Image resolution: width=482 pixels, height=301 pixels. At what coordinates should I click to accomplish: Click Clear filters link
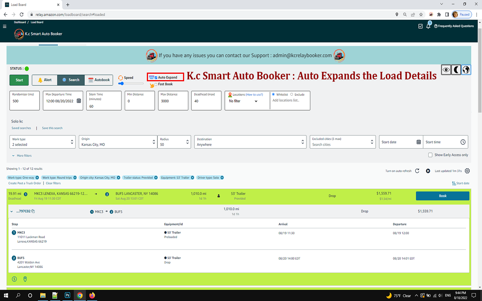[53, 183]
